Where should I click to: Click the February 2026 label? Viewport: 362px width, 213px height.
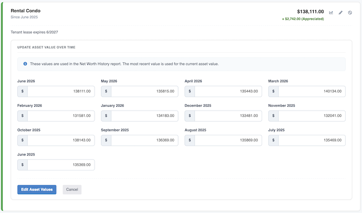29,106
